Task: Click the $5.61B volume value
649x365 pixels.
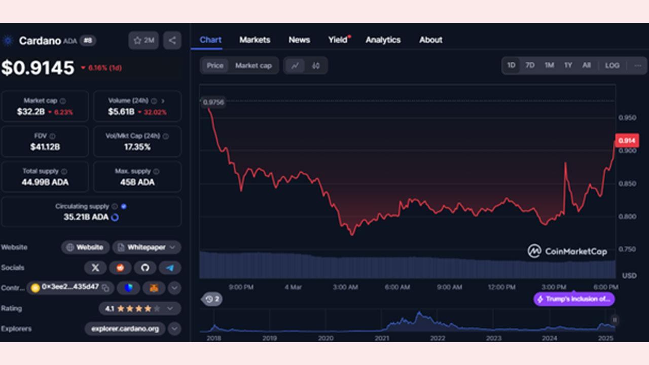Action: (x=121, y=112)
